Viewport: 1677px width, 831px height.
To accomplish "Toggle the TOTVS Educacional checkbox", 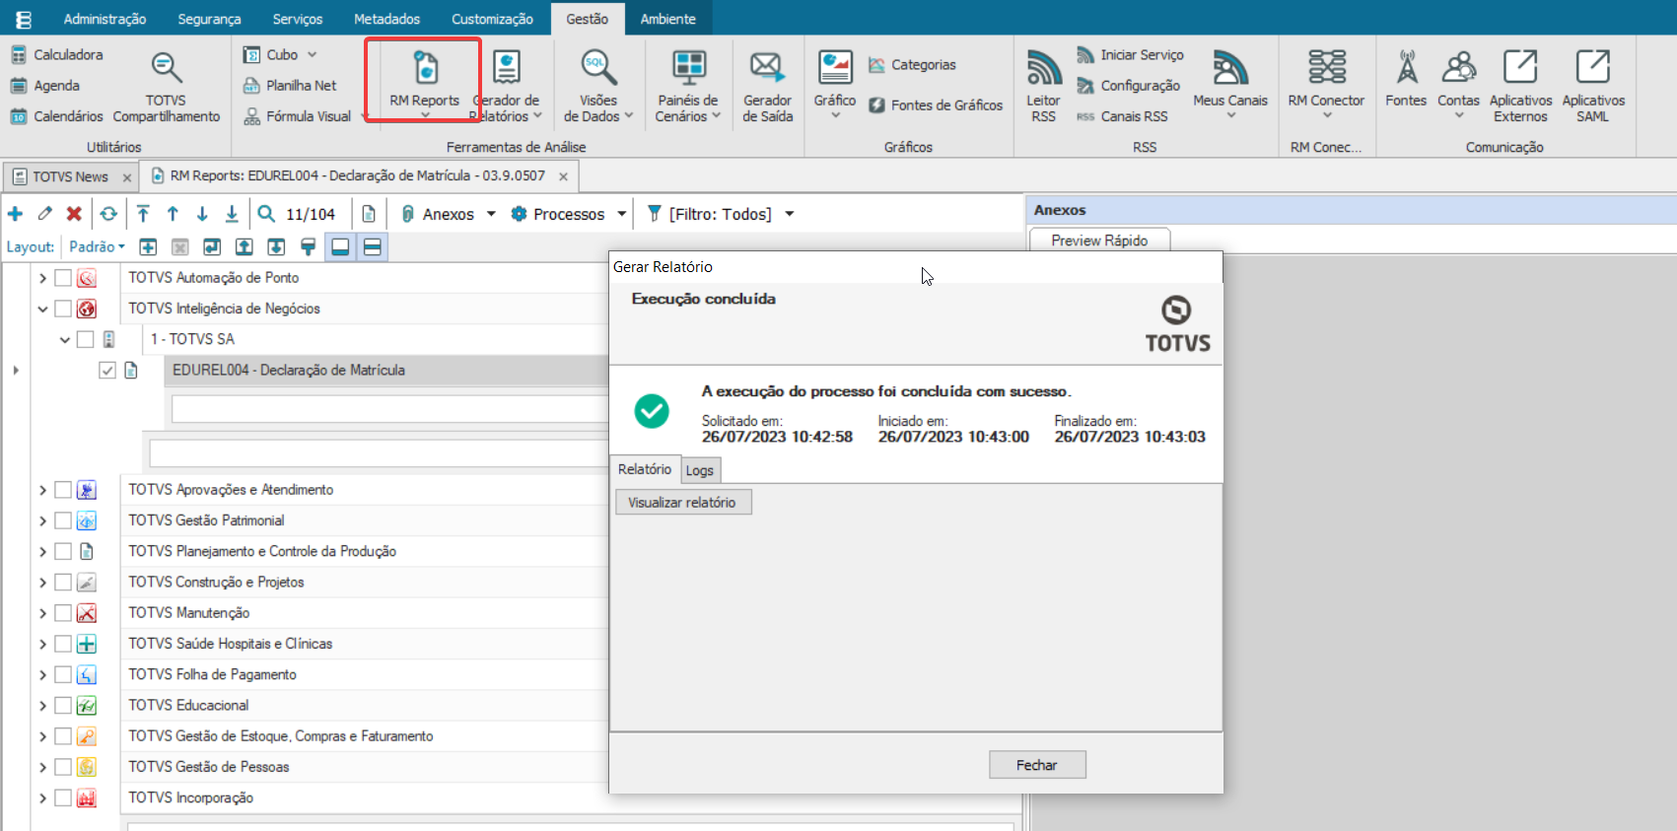I will click(63, 706).
